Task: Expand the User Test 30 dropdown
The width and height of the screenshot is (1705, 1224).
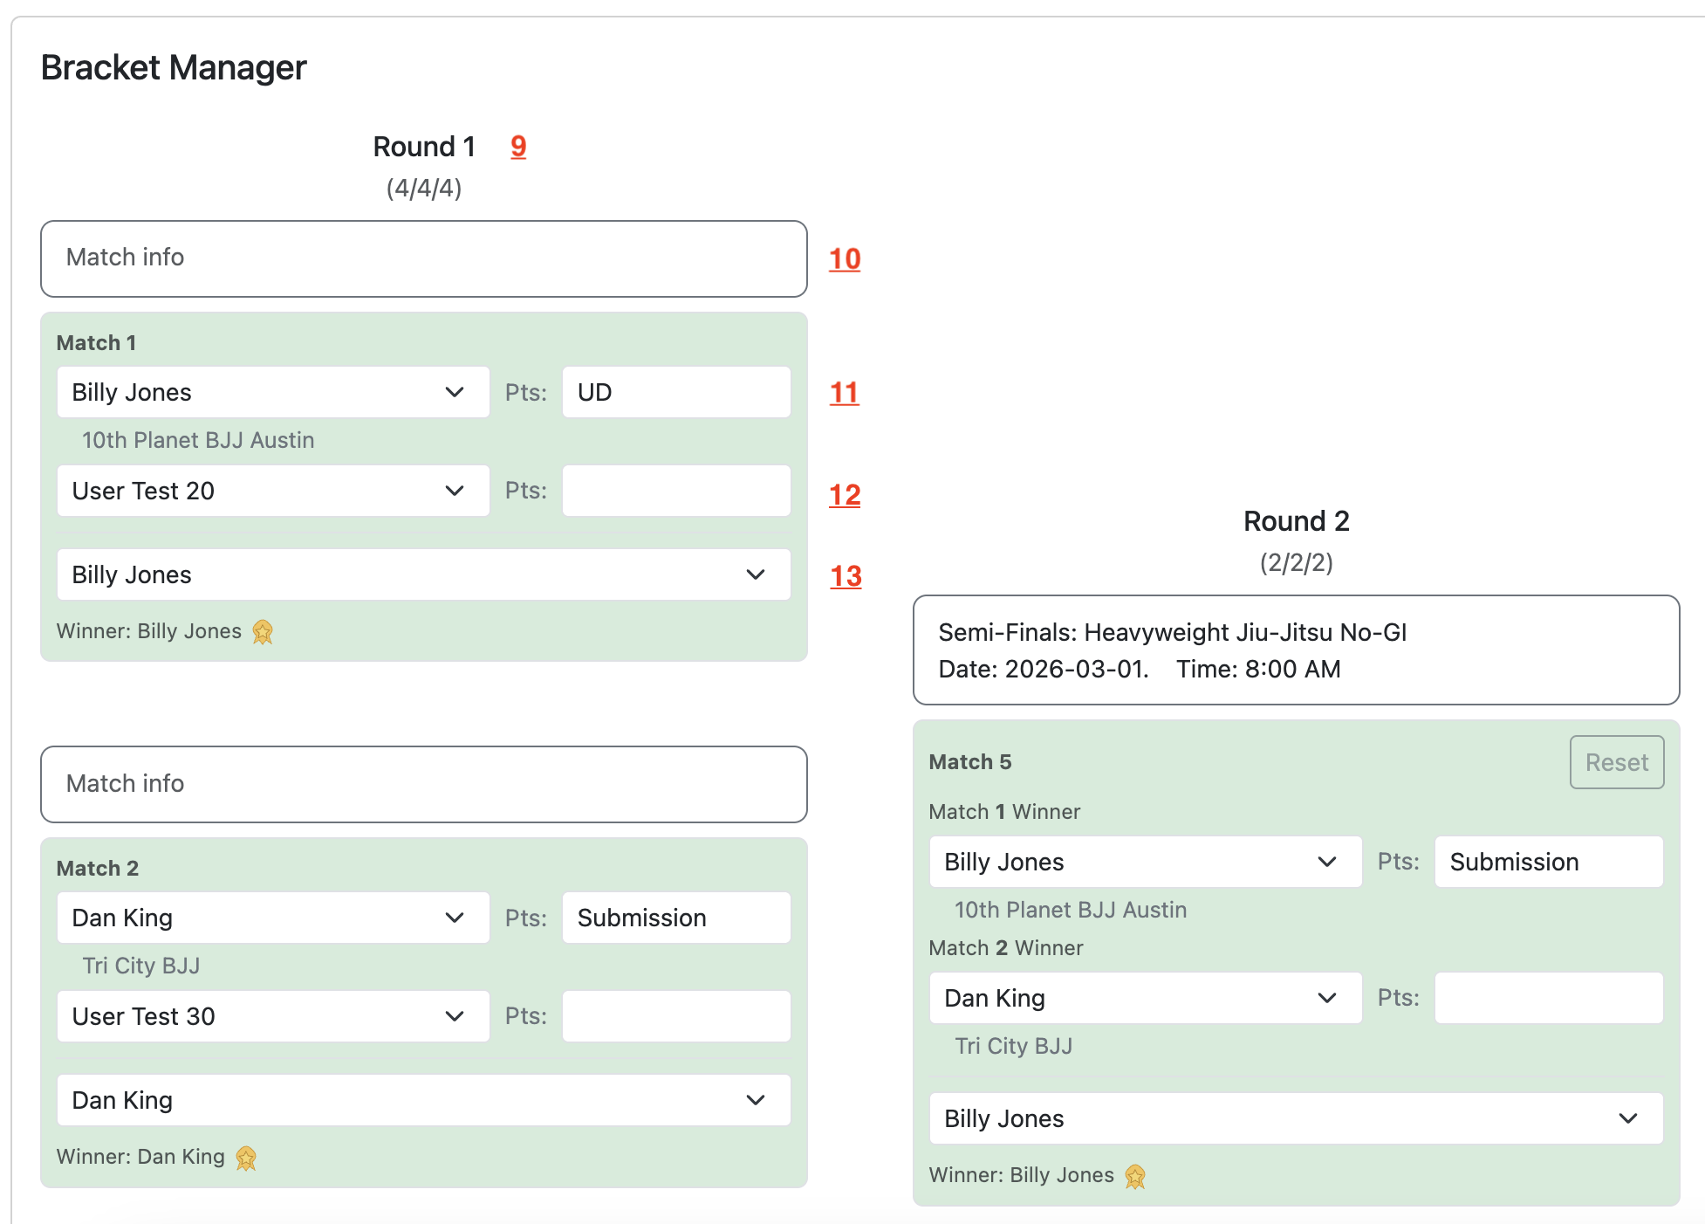Action: [273, 1016]
